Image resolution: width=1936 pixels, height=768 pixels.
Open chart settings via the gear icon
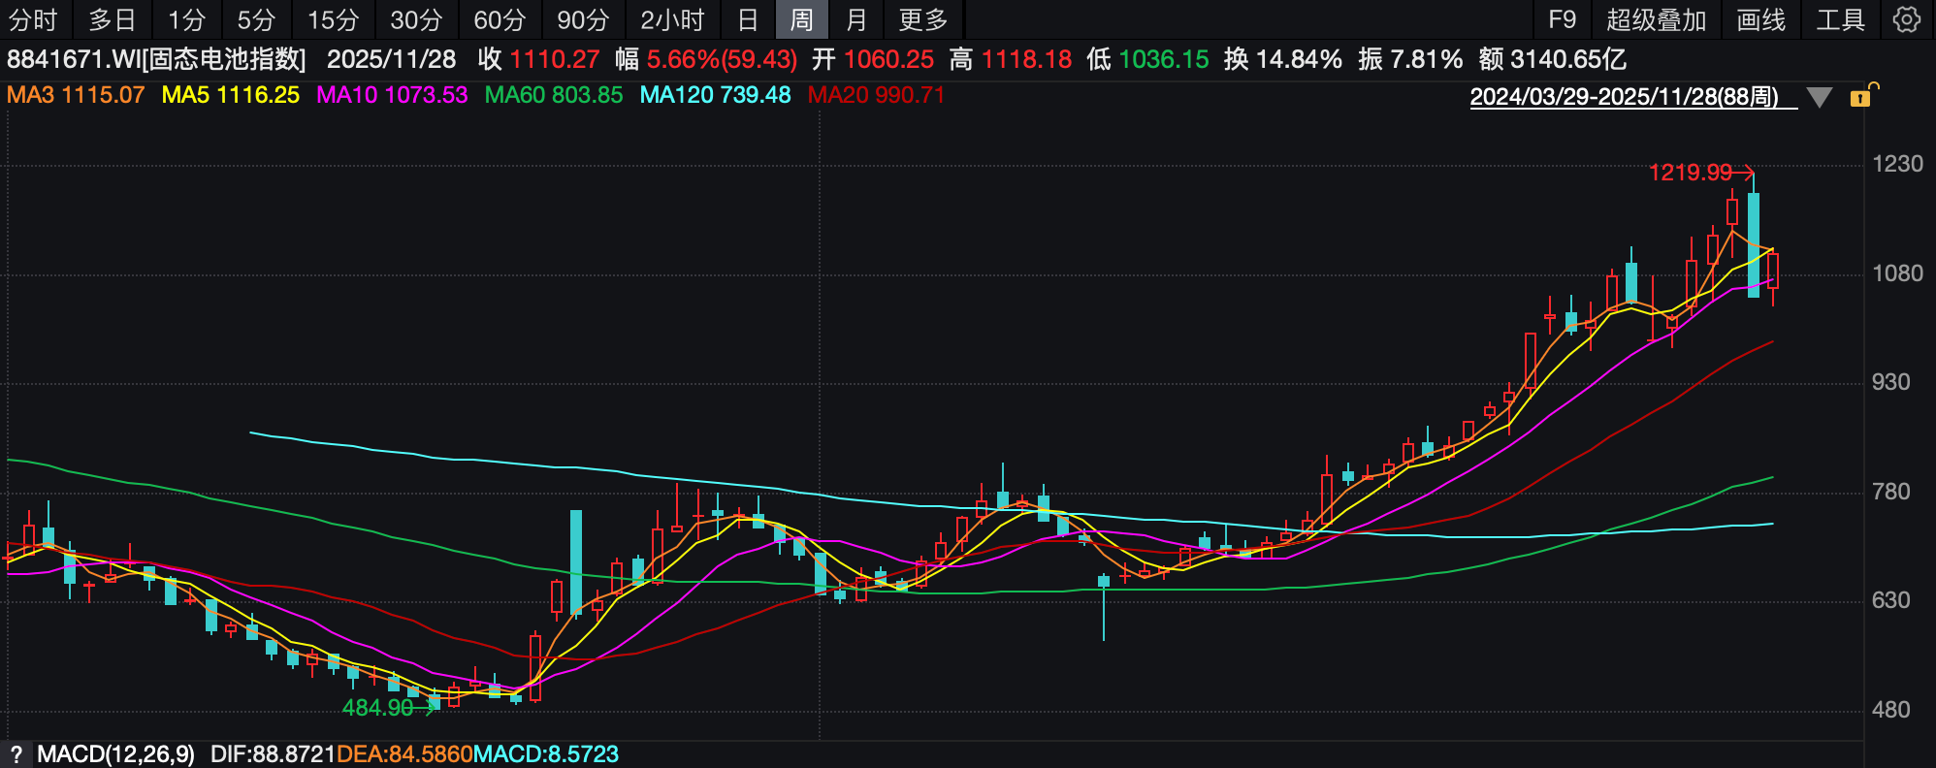[x=1906, y=19]
